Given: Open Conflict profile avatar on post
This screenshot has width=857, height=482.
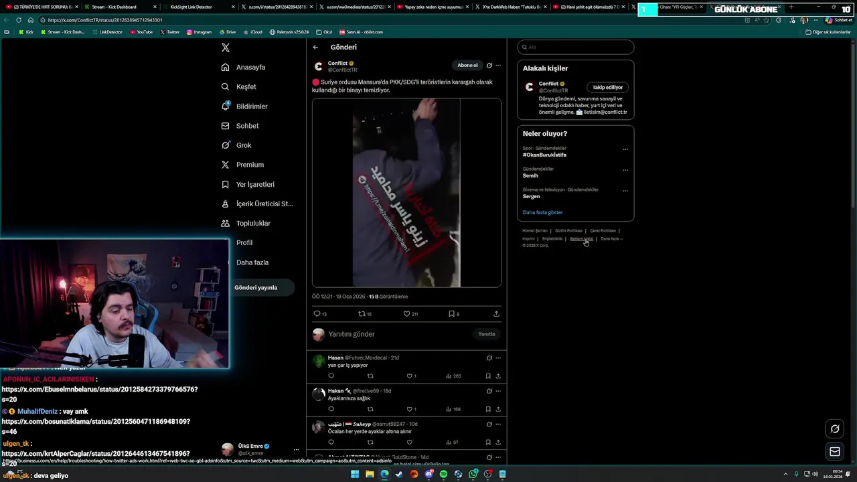Looking at the screenshot, I should coord(319,66).
